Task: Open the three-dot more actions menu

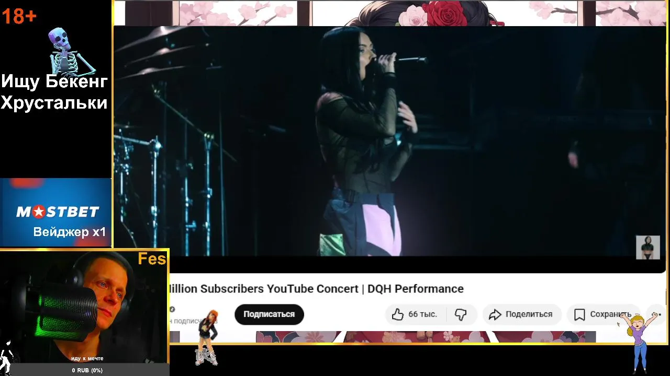Action: coord(657,314)
